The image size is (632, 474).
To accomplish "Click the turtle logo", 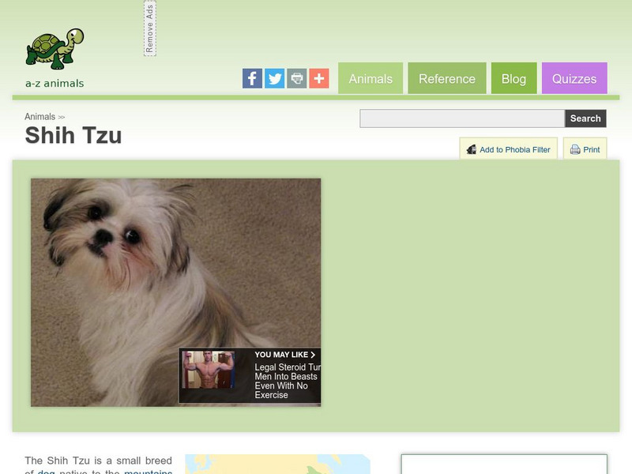I will pos(55,48).
